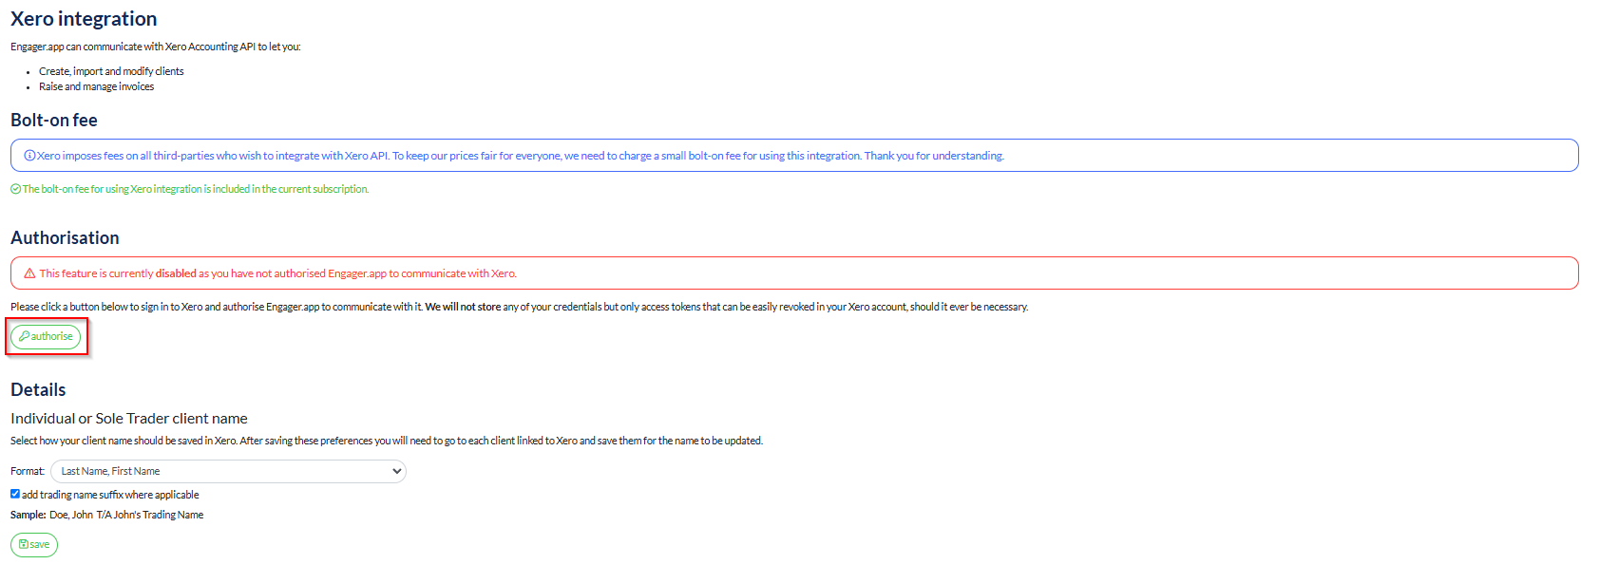Click the sample text 'Doe, John T/A John's Trading Name'
1600x583 pixels.
tap(126, 515)
